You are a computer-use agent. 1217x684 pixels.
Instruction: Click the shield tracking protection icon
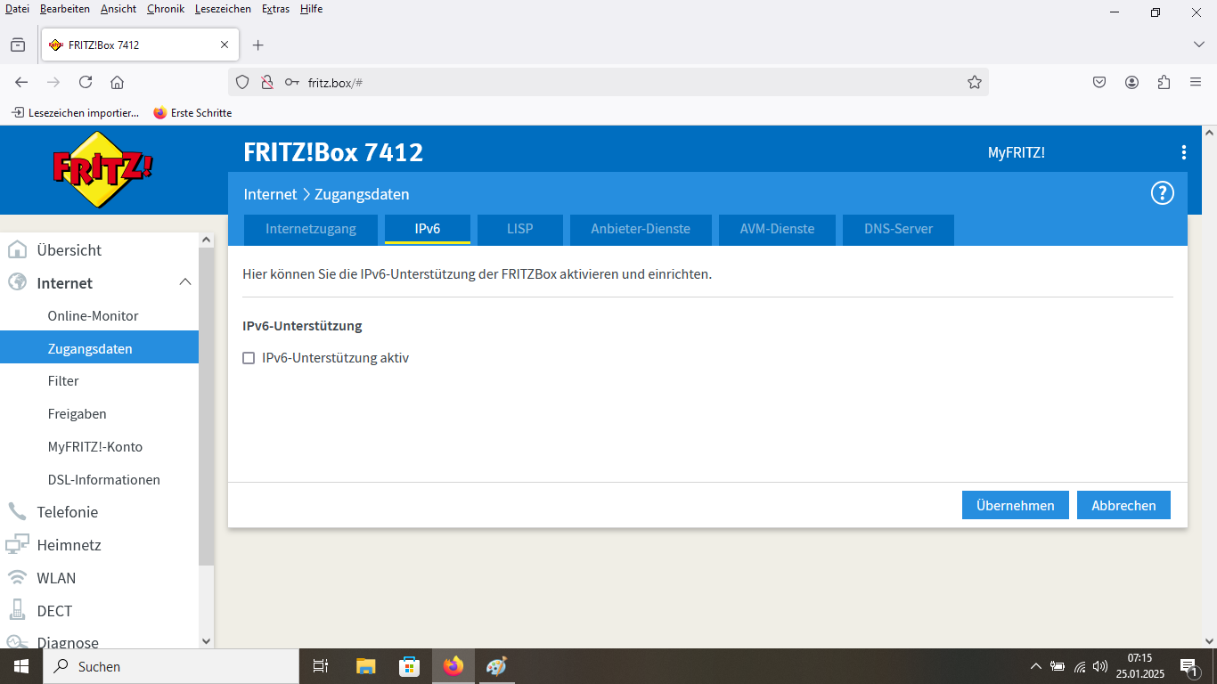click(x=242, y=82)
